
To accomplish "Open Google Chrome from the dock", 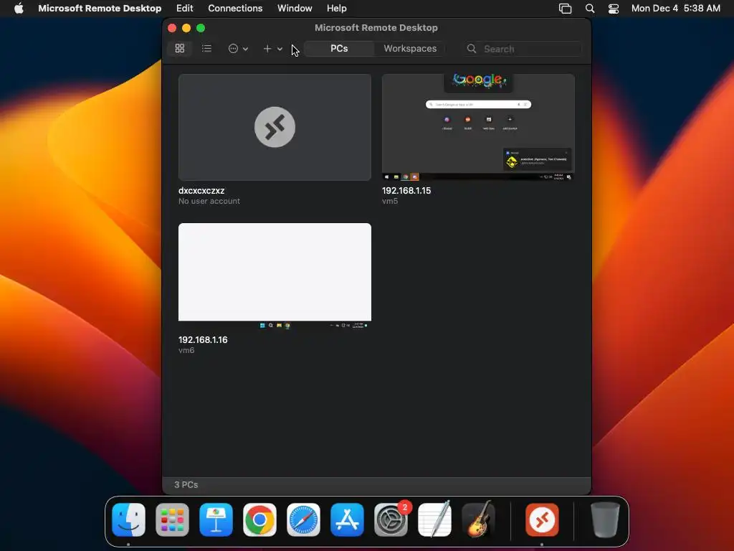I will (x=259, y=519).
